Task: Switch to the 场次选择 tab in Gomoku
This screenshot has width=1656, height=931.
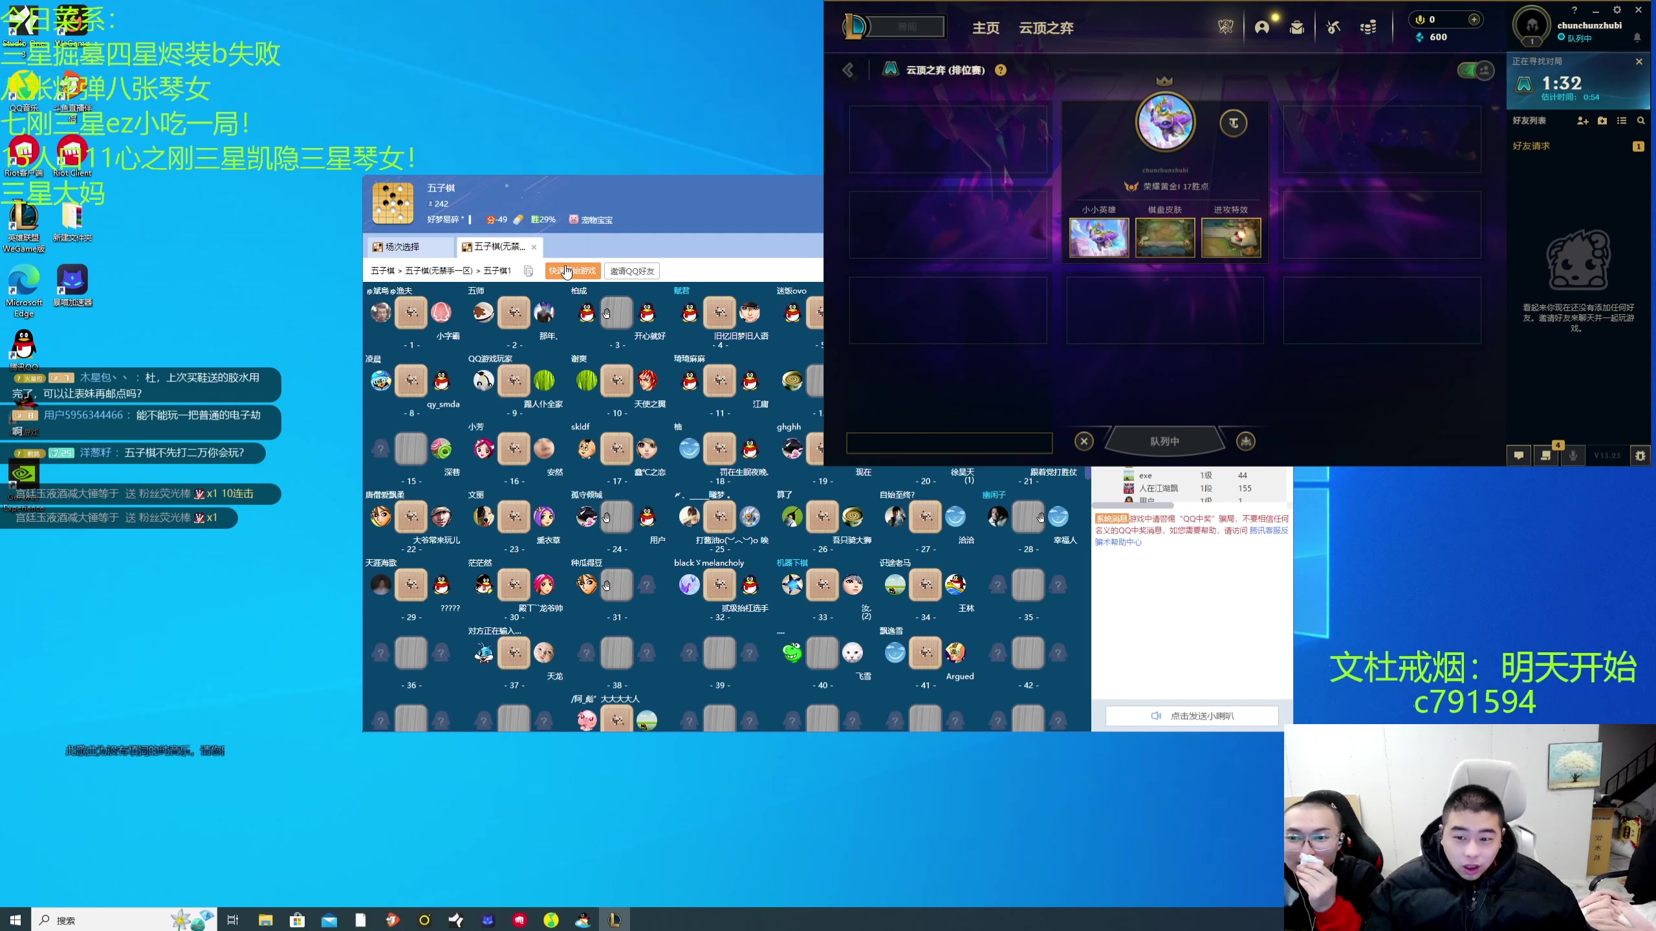Action: [409, 247]
